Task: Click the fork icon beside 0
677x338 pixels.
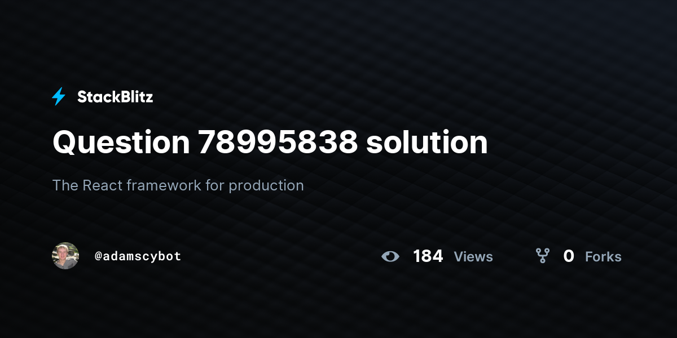Action: [542, 256]
